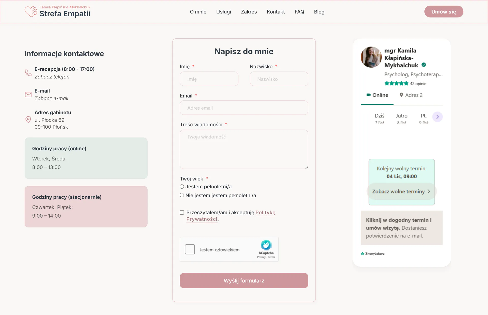Reveal phone via 'Zobacz telefon' link
Viewport: 488px width, 315px height.
[52, 77]
